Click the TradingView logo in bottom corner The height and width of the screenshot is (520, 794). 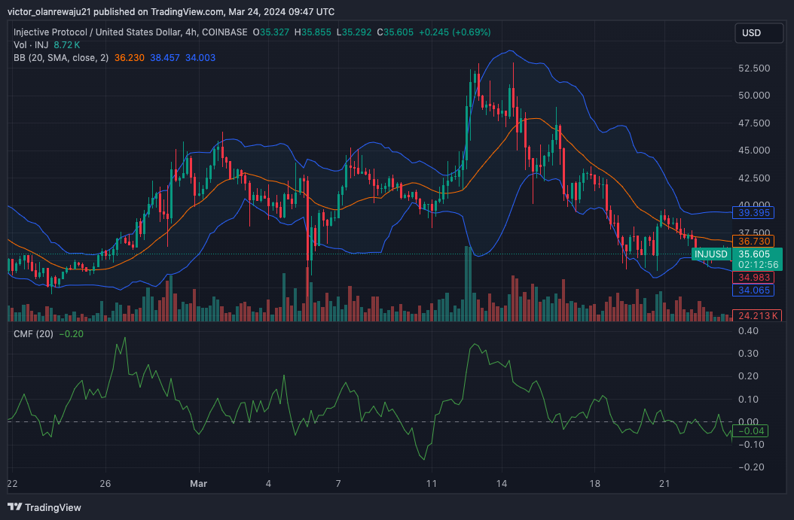(x=44, y=507)
